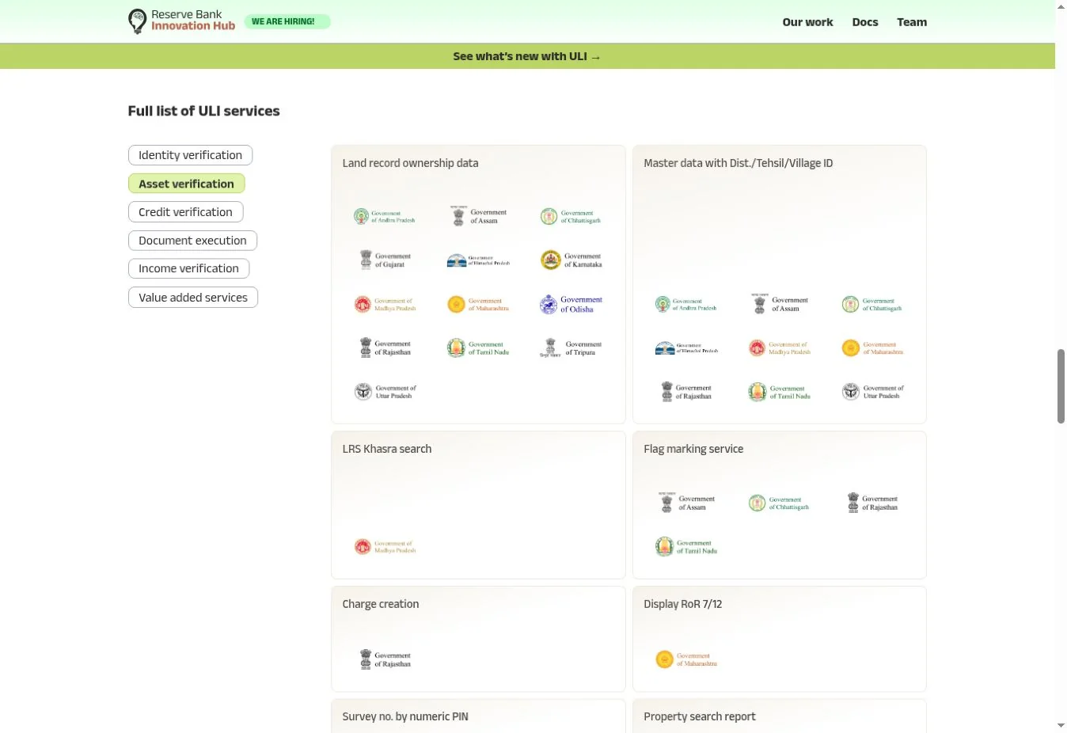Click Government of Rajasthan logo under Charge creation

(x=385, y=659)
